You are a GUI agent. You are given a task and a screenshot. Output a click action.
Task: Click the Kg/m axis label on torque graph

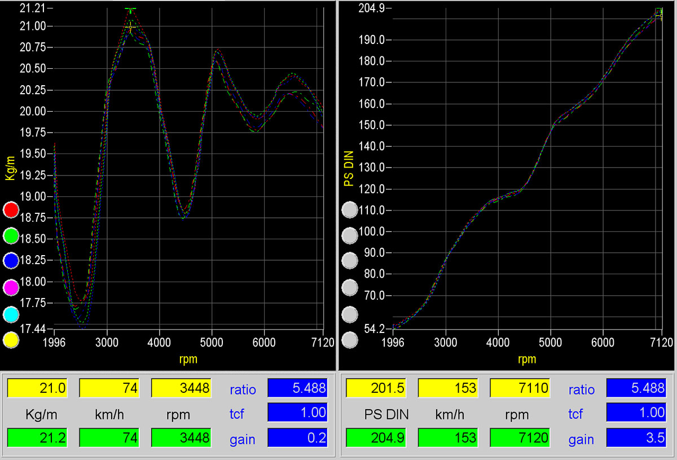[9, 169]
